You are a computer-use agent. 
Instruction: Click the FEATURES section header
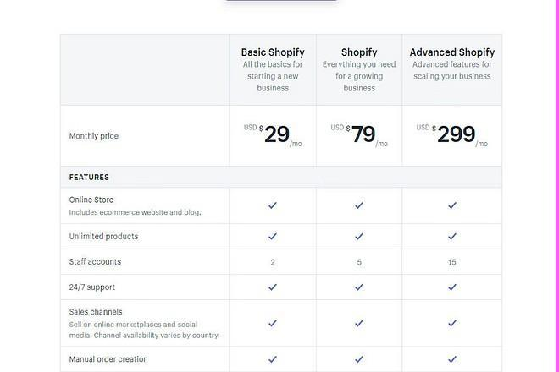click(89, 178)
